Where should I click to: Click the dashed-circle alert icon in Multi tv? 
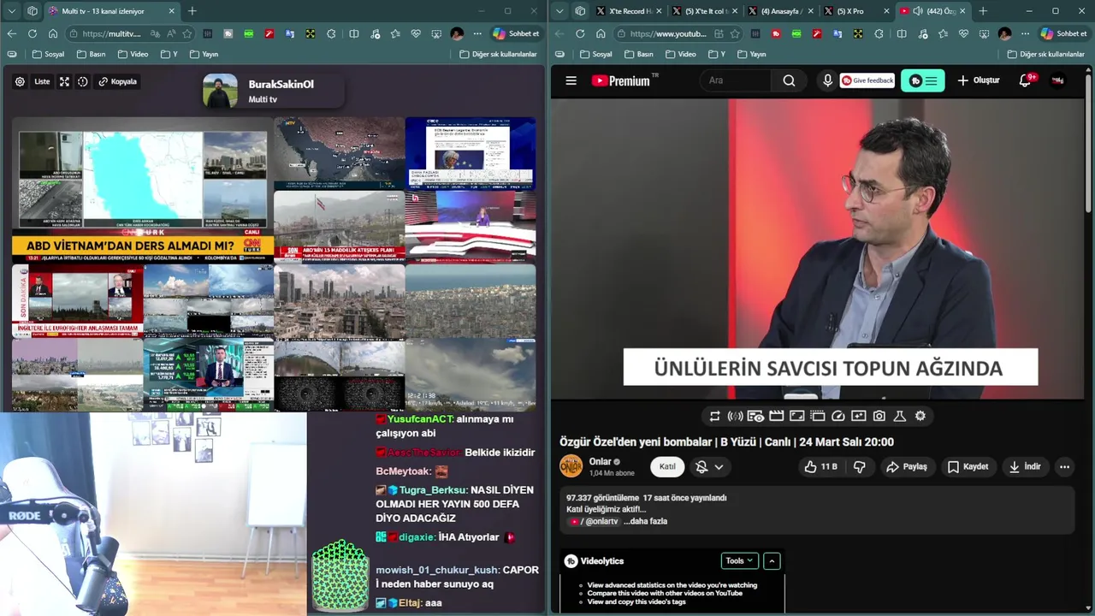(82, 81)
